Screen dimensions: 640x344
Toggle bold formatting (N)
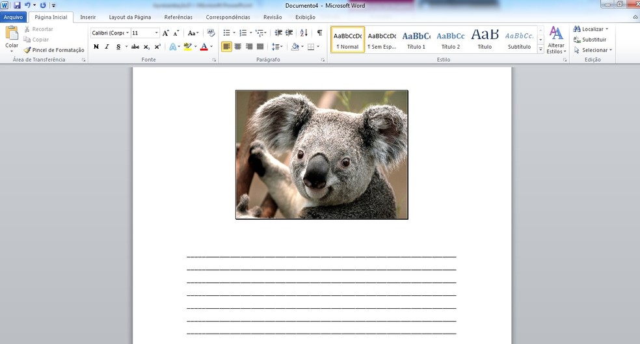click(x=96, y=47)
